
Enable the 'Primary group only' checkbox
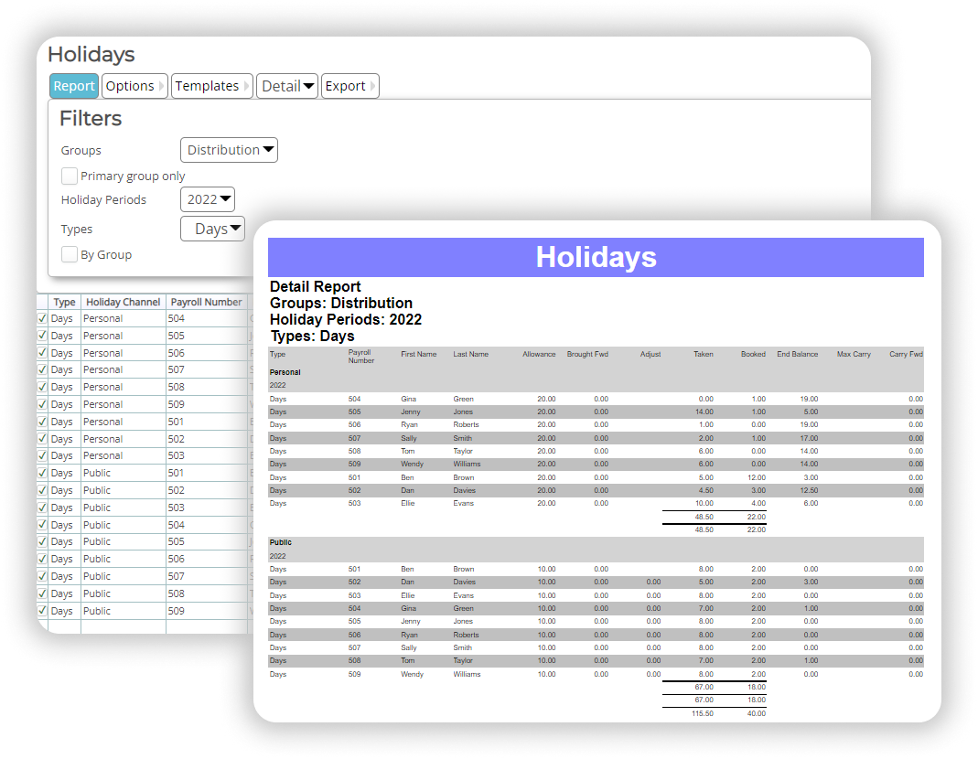69,176
